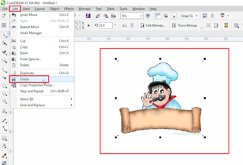Expand Find and Replace submenu

coord(71,105)
